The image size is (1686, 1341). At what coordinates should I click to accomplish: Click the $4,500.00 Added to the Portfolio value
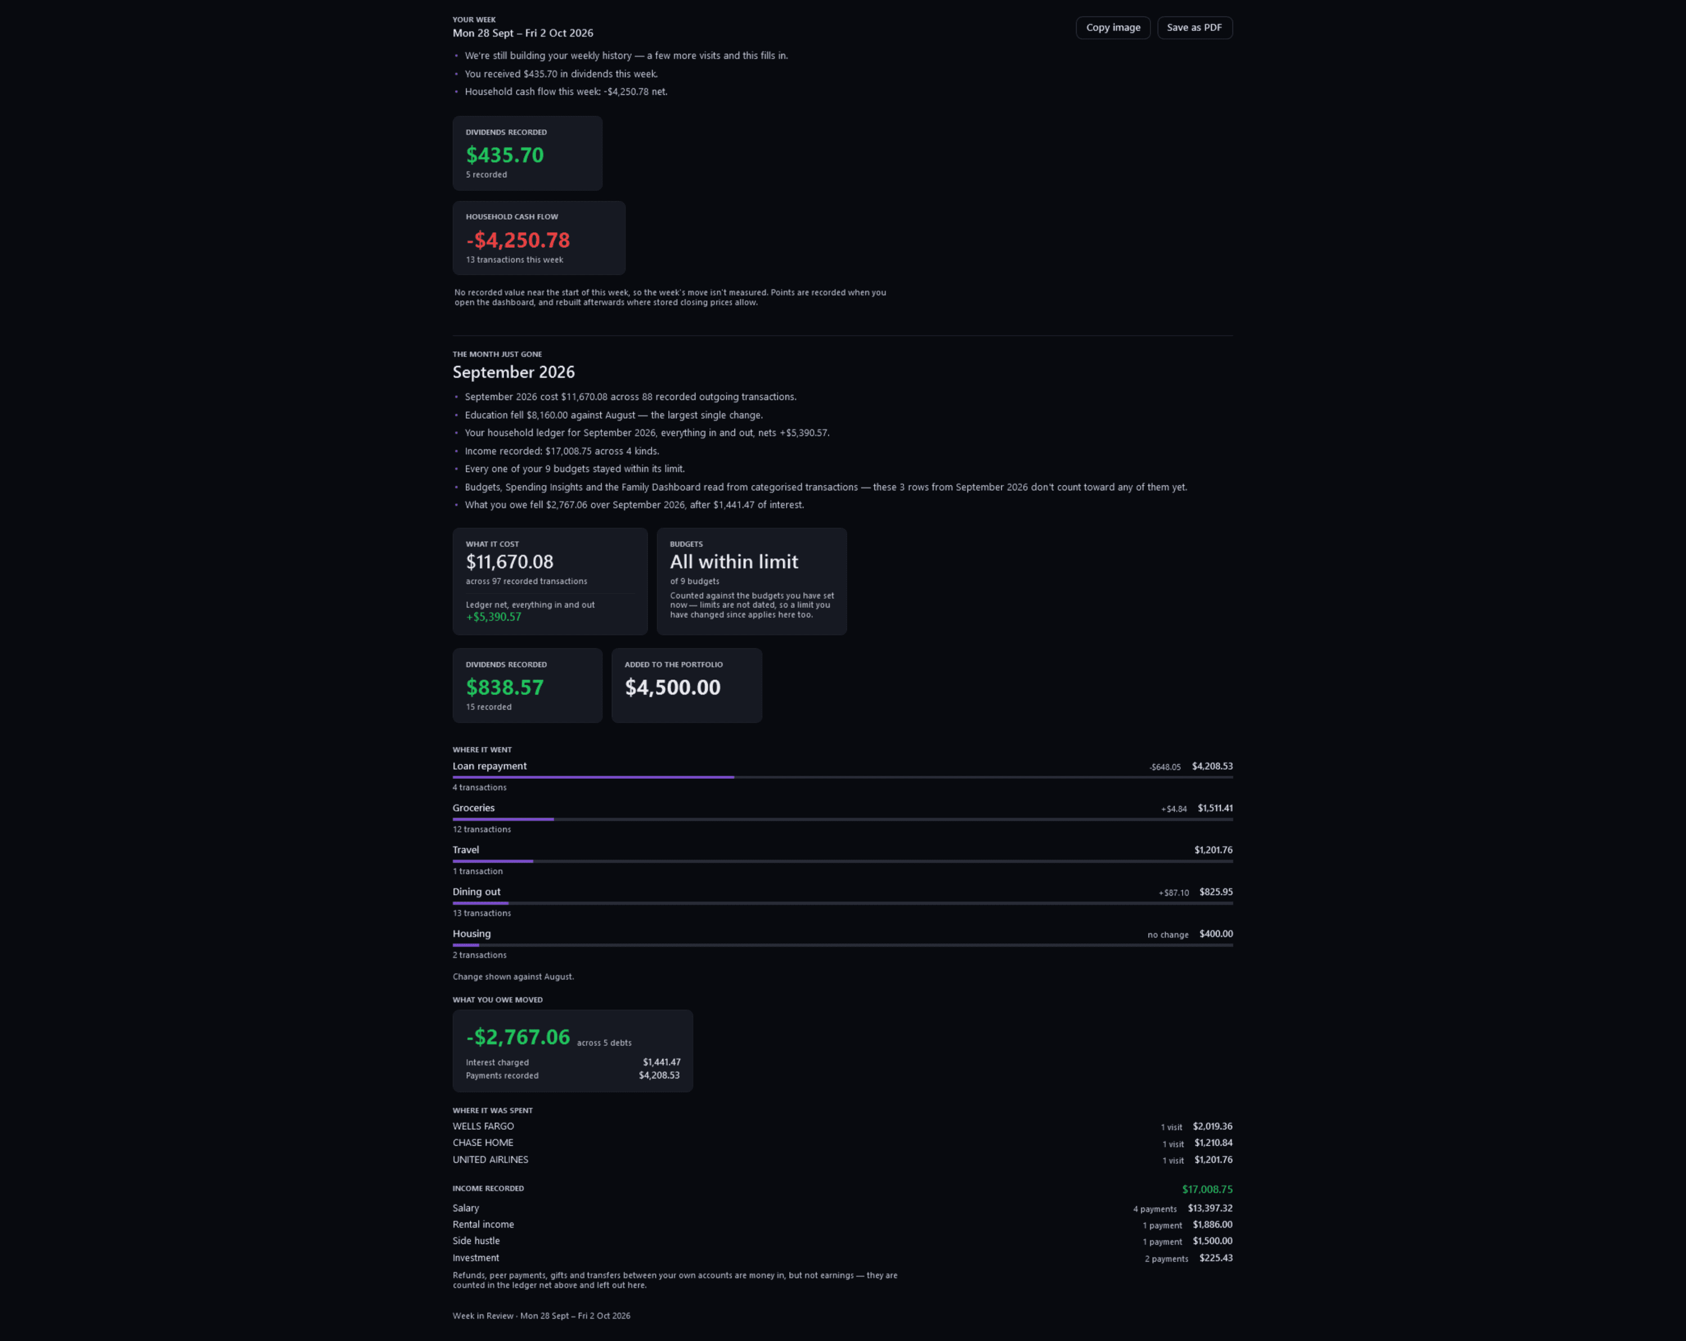[672, 687]
